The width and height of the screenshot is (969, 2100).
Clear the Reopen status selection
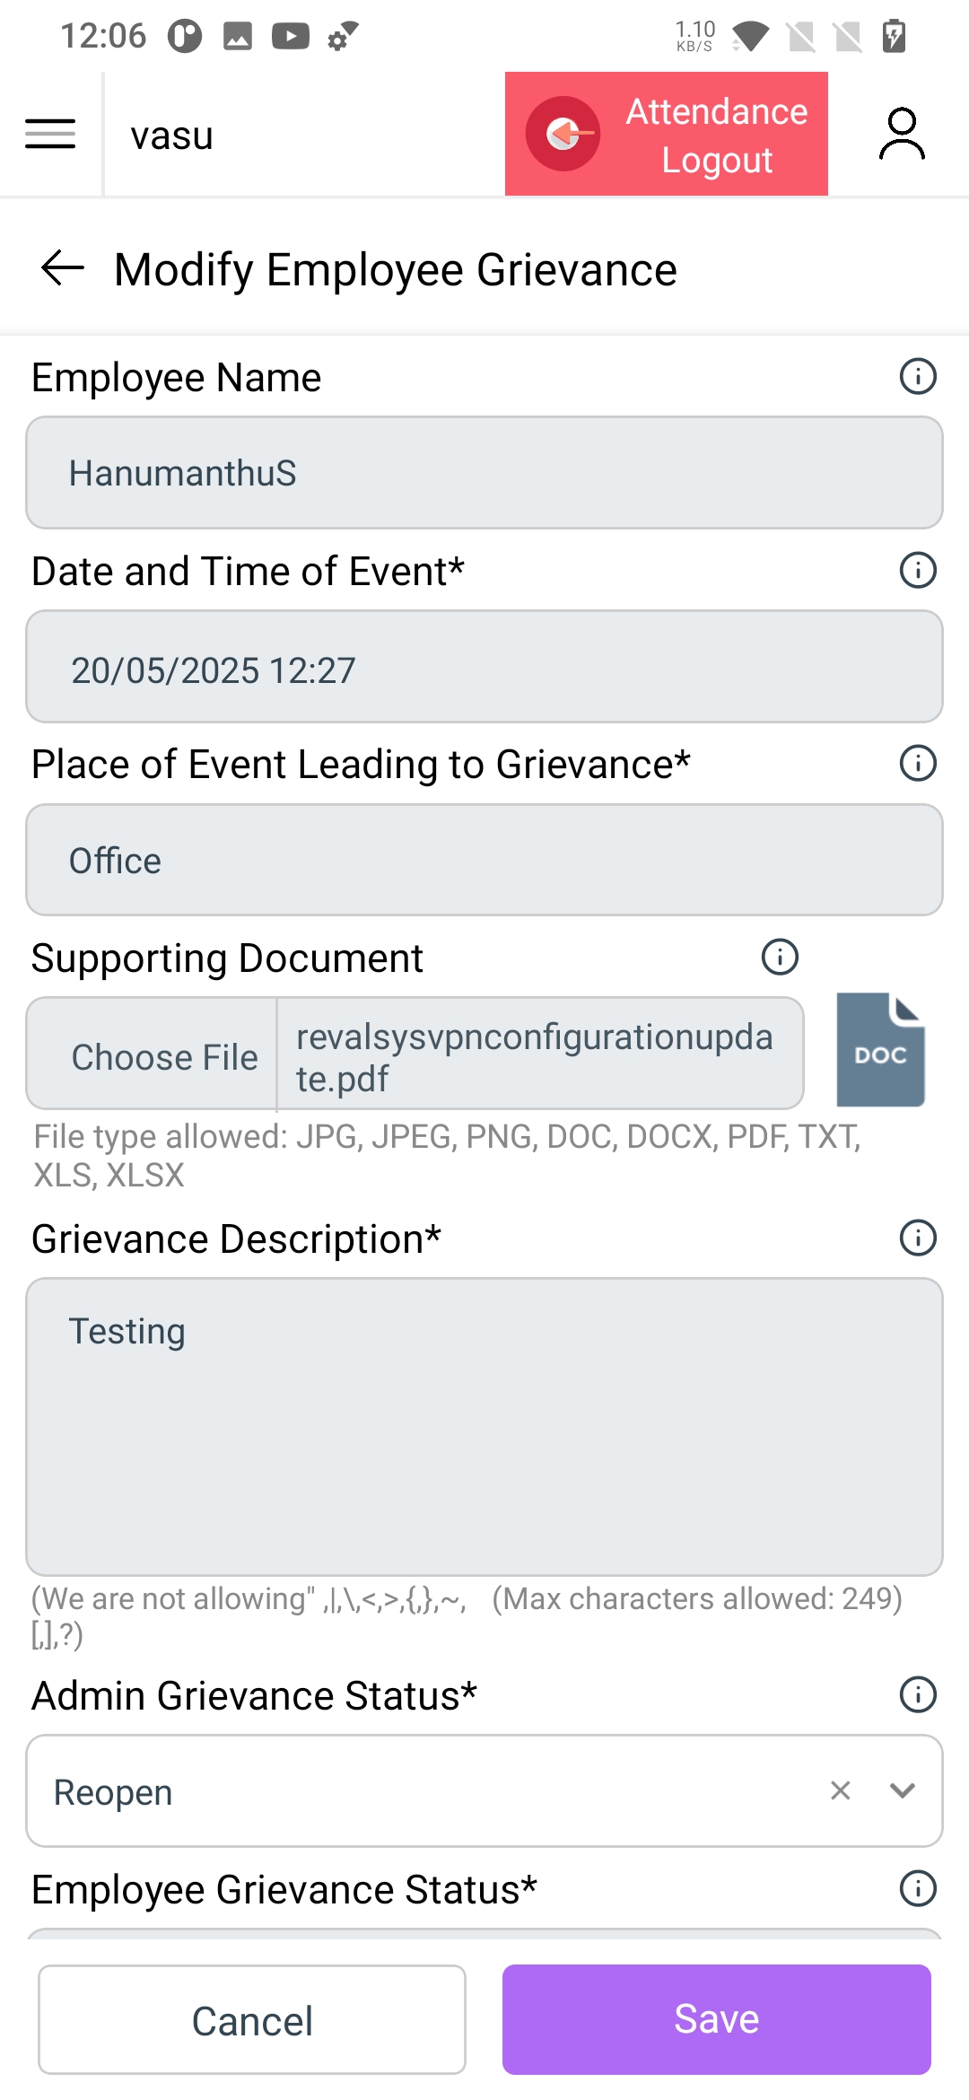click(841, 1791)
